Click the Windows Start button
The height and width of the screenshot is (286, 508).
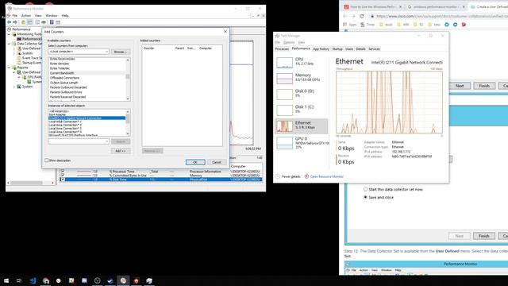6,280
